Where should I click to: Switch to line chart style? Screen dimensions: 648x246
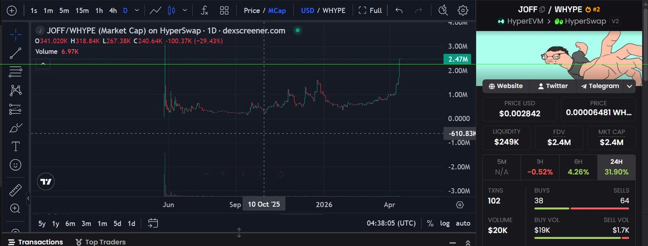(x=157, y=10)
